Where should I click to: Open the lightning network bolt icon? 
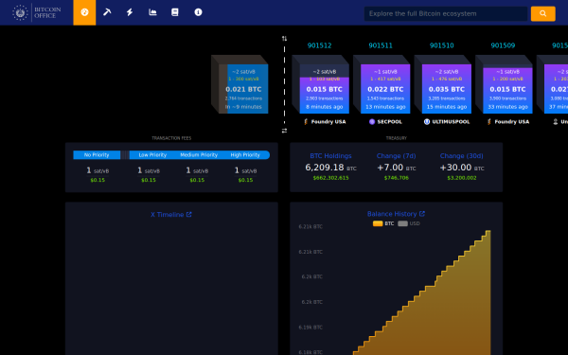click(130, 12)
